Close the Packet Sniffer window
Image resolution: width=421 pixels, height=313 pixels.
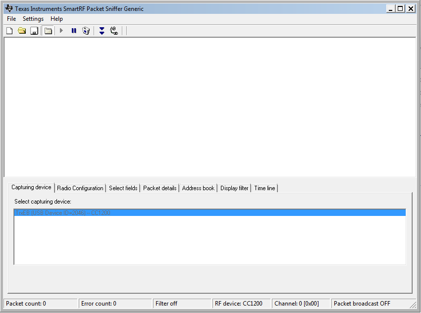coord(411,8)
